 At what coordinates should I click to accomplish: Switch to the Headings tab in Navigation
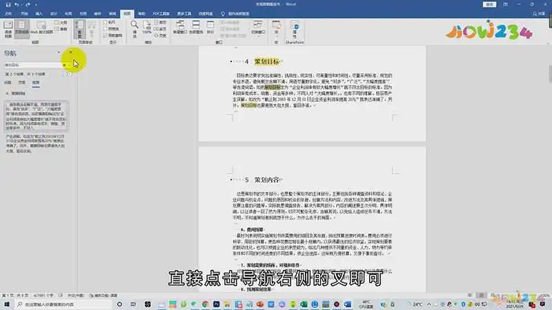click(x=9, y=81)
